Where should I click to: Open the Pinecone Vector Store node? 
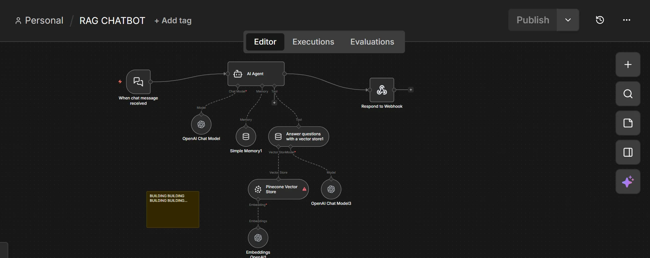pyautogui.click(x=278, y=190)
